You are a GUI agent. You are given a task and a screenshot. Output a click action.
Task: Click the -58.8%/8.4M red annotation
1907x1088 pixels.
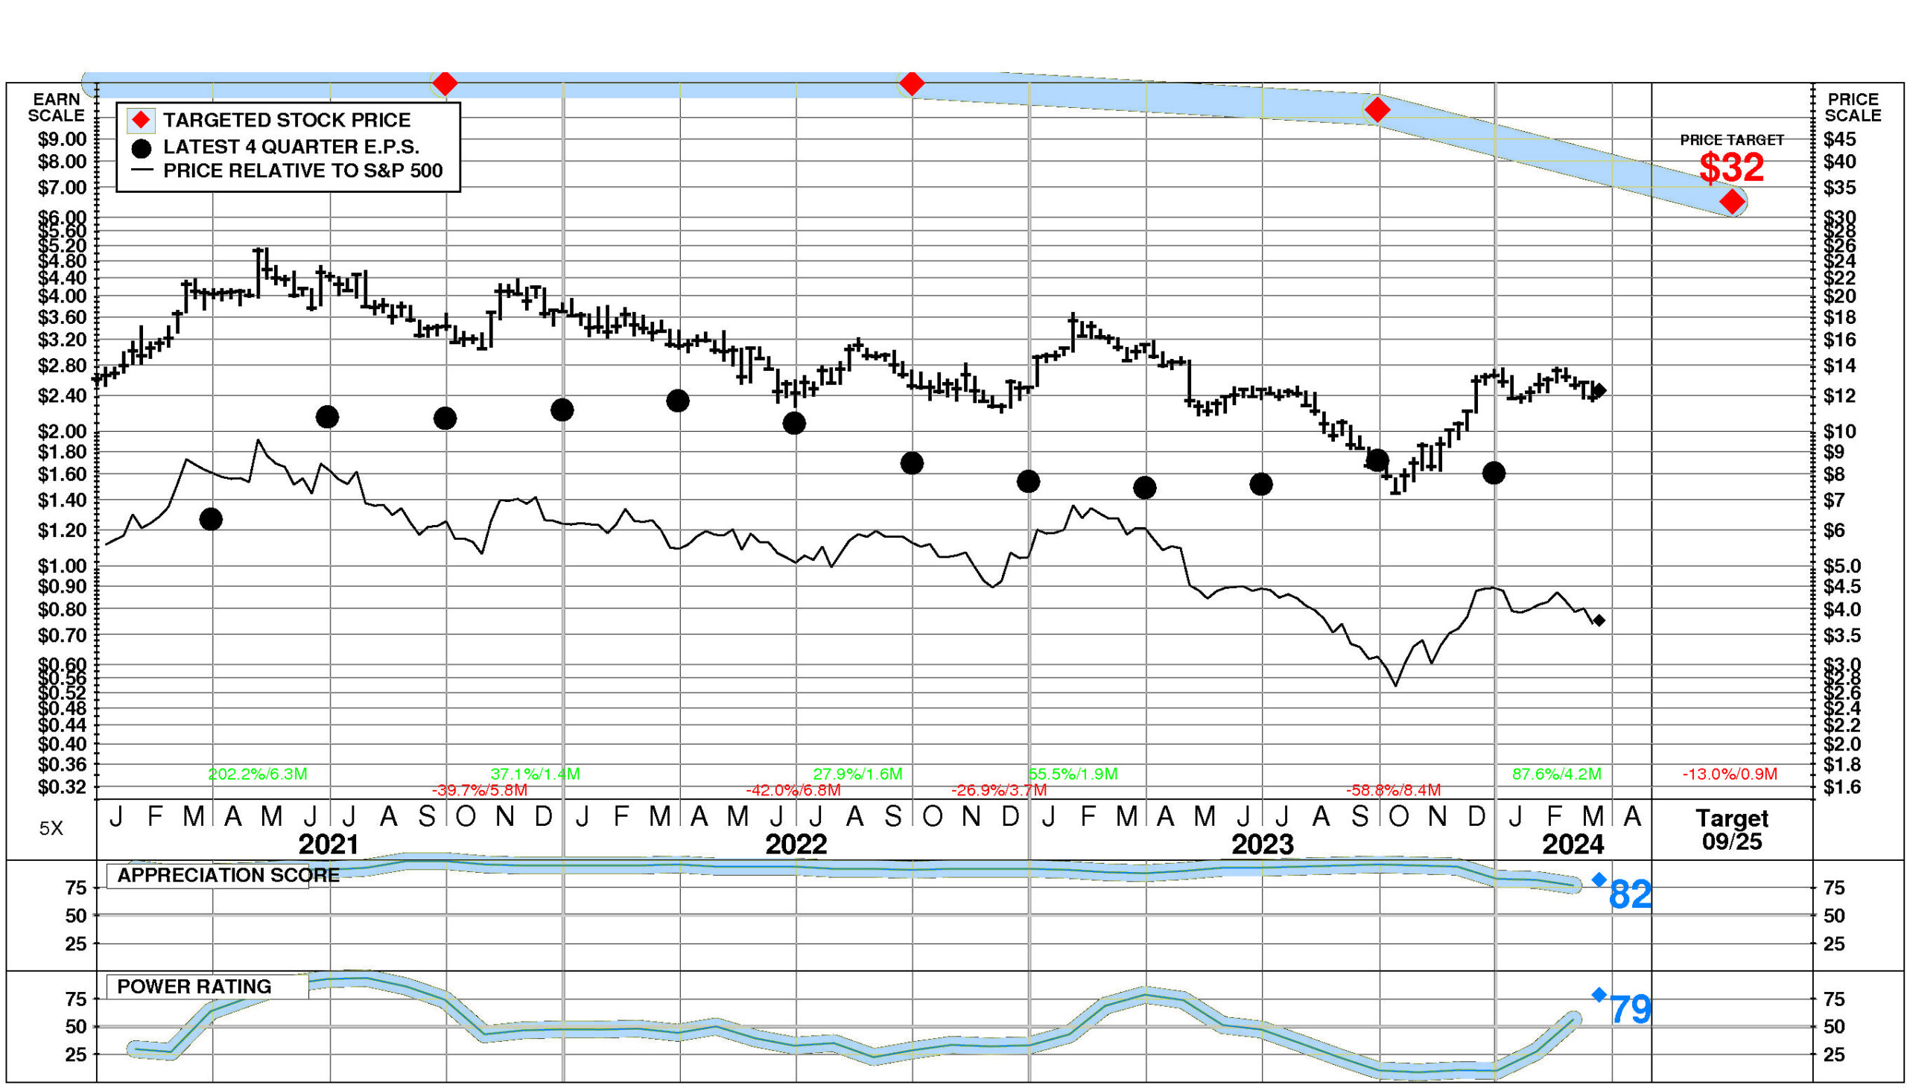tap(1393, 791)
